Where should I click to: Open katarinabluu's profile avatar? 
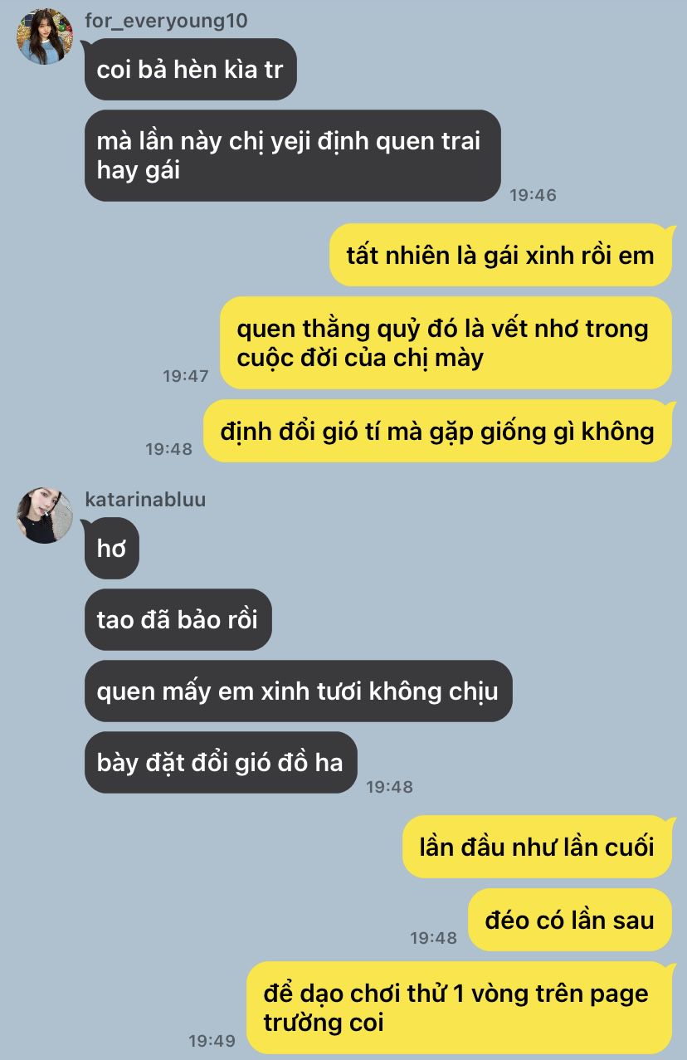pos(45,515)
